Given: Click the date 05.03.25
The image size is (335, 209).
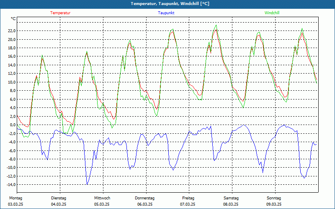Looking at the screenshot, I should tap(102, 204).
